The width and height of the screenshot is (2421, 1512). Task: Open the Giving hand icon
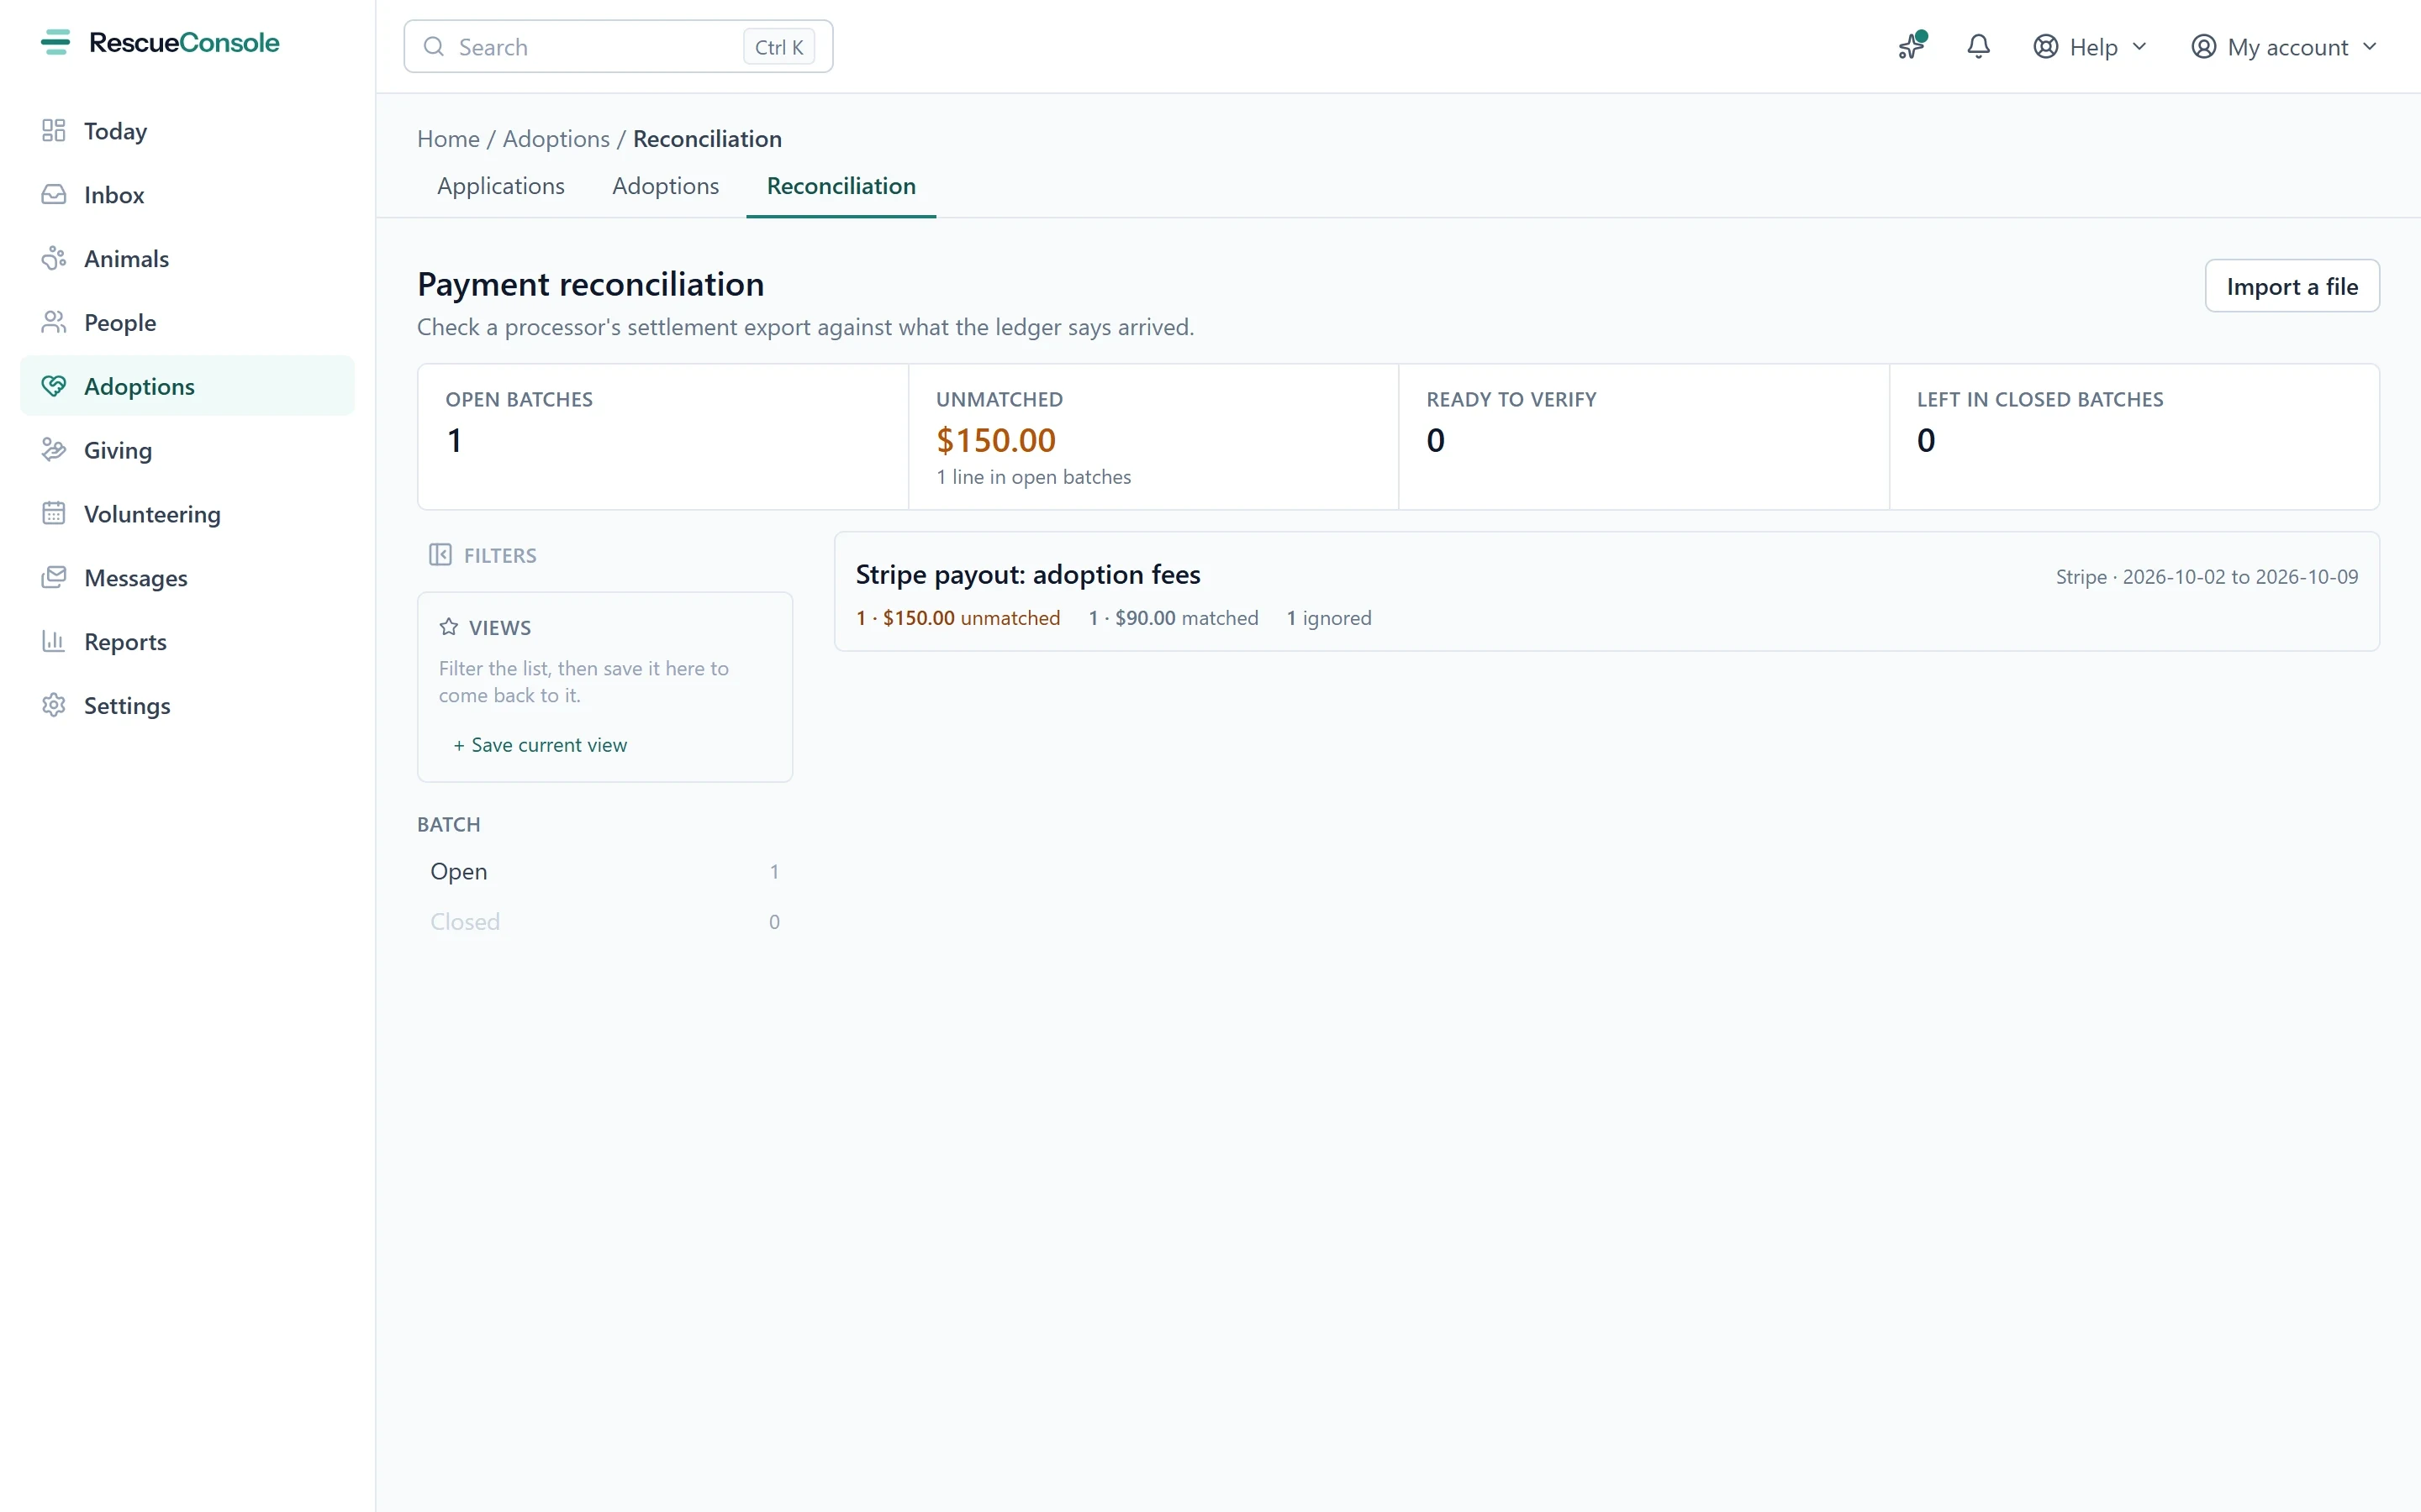click(x=54, y=450)
